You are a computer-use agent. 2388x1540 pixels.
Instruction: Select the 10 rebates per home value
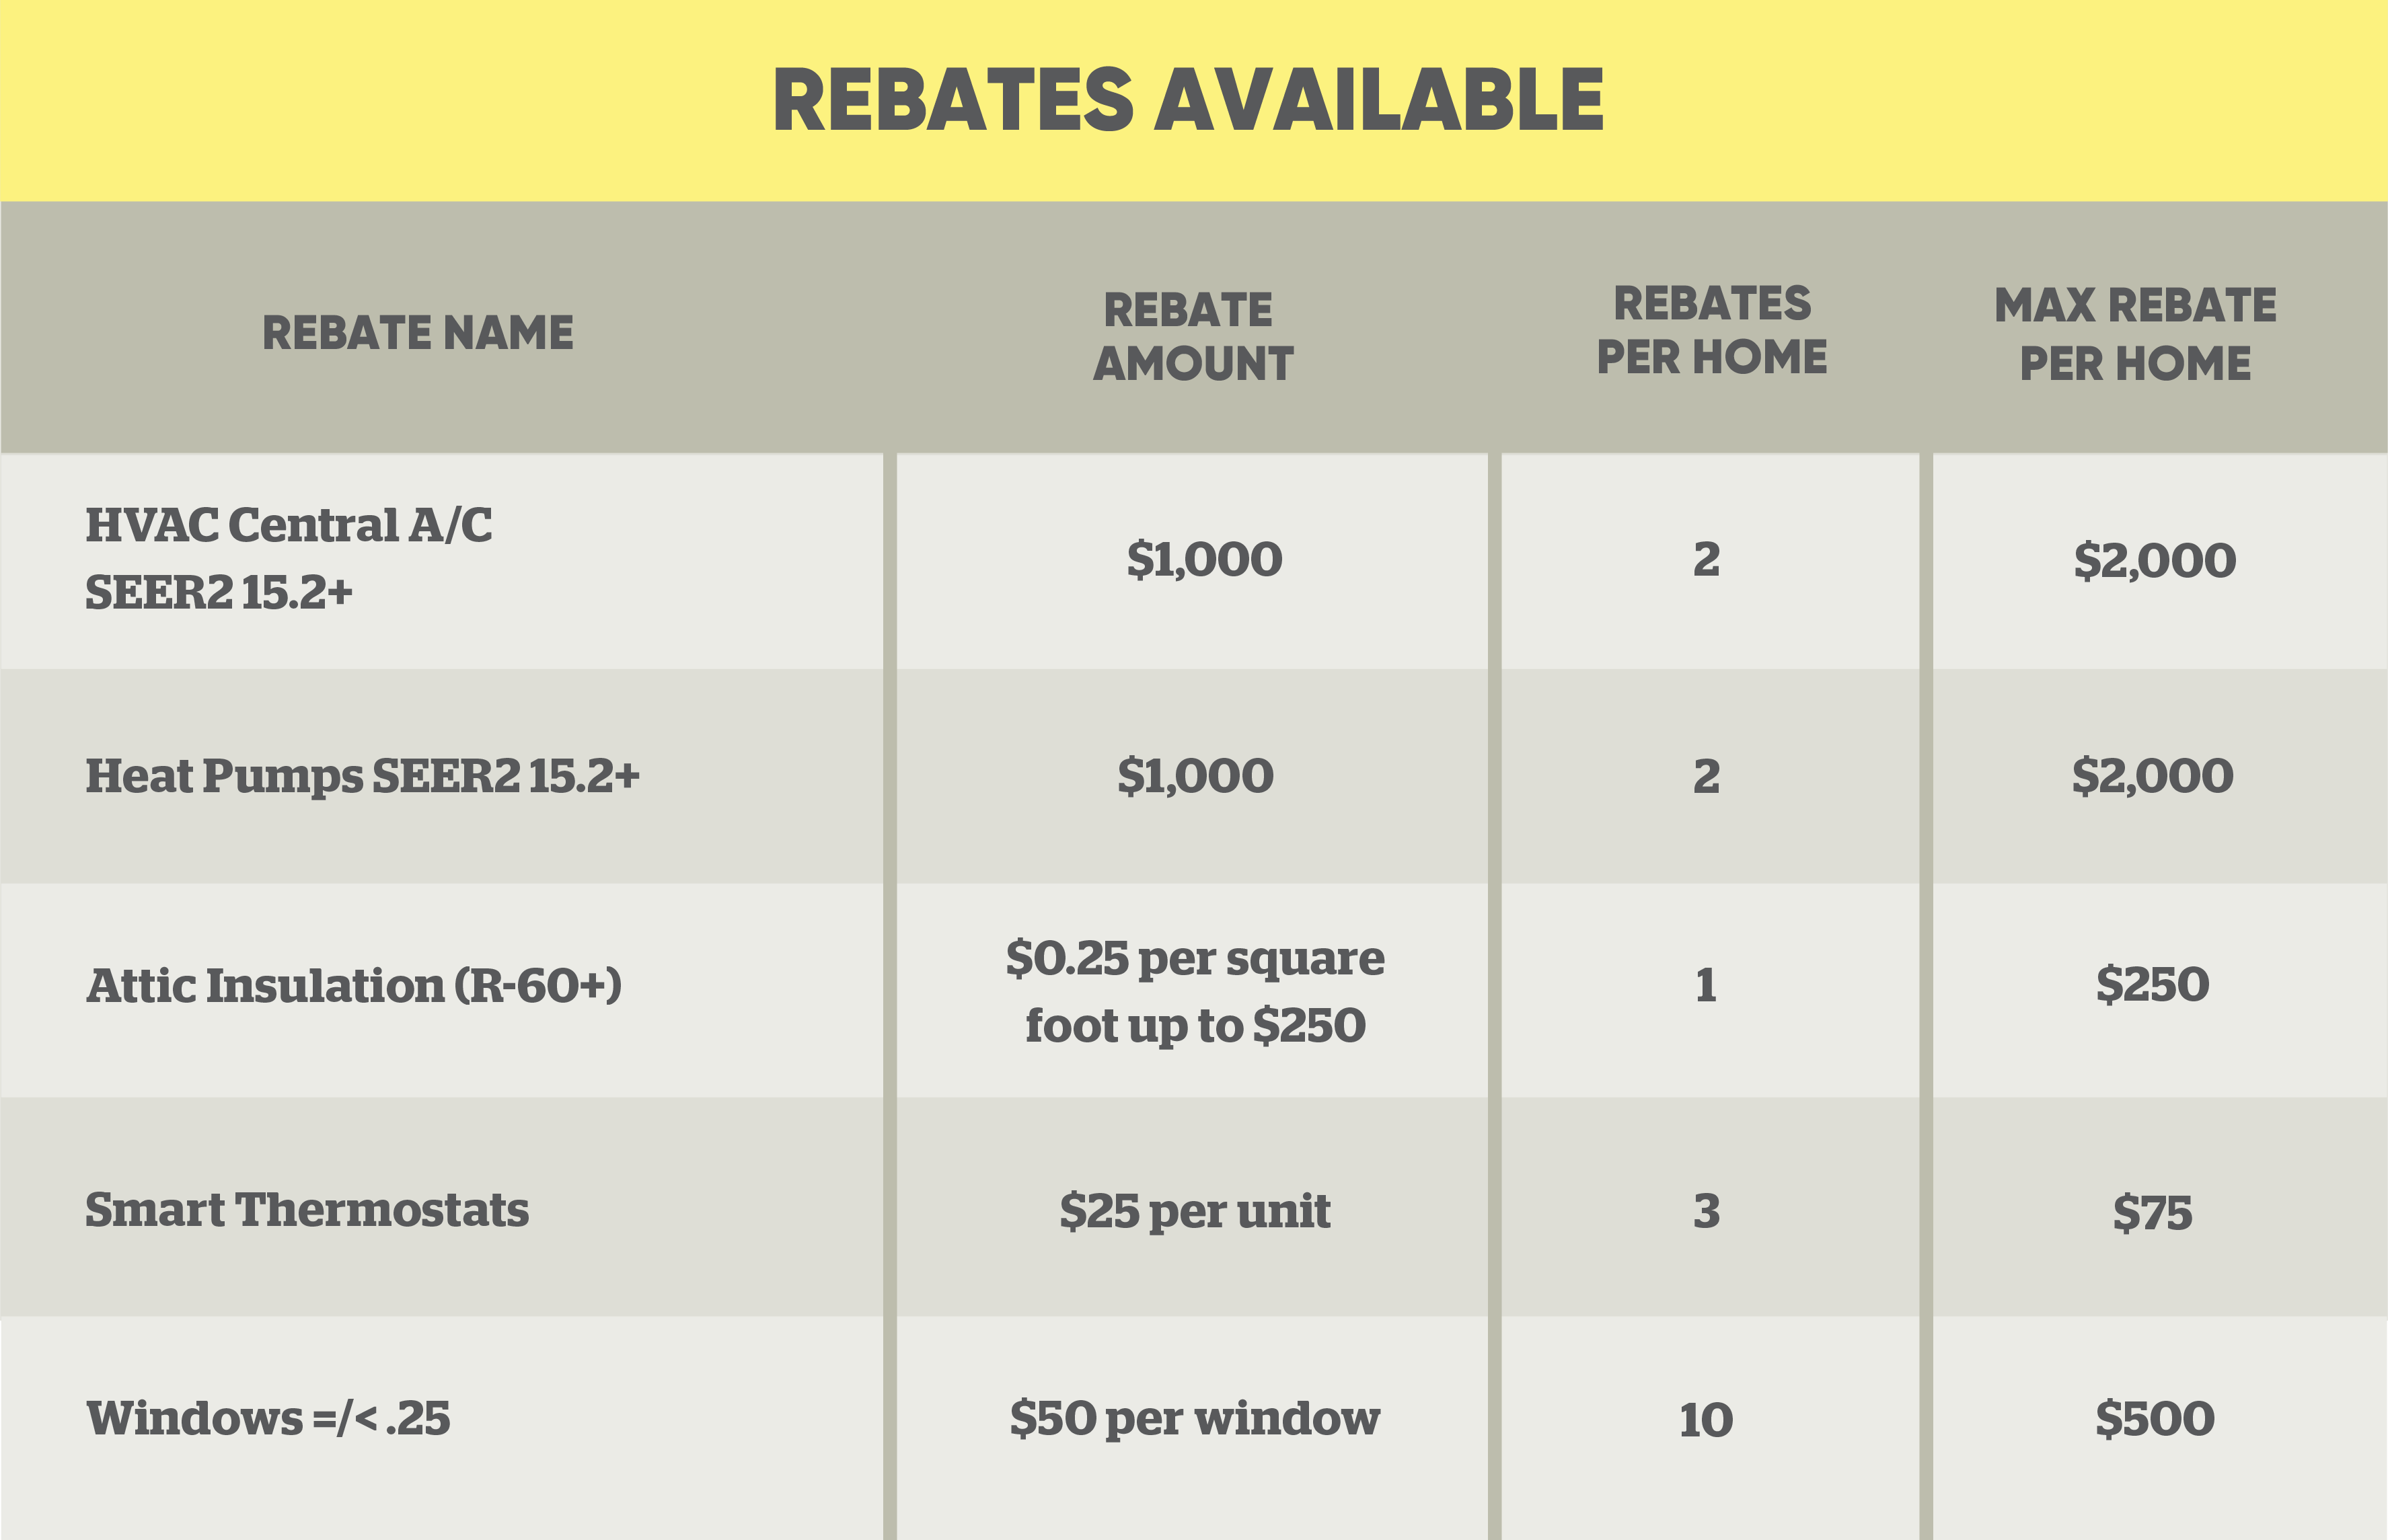[1706, 1420]
